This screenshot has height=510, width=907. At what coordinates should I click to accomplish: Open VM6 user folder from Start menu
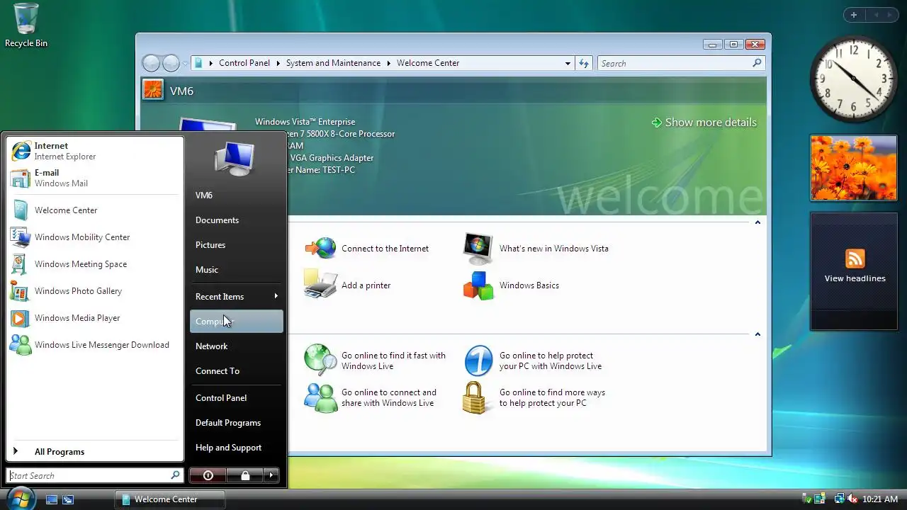[x=236, y=195]
